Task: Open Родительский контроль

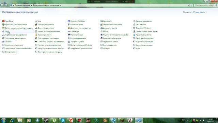Action: 111,38
